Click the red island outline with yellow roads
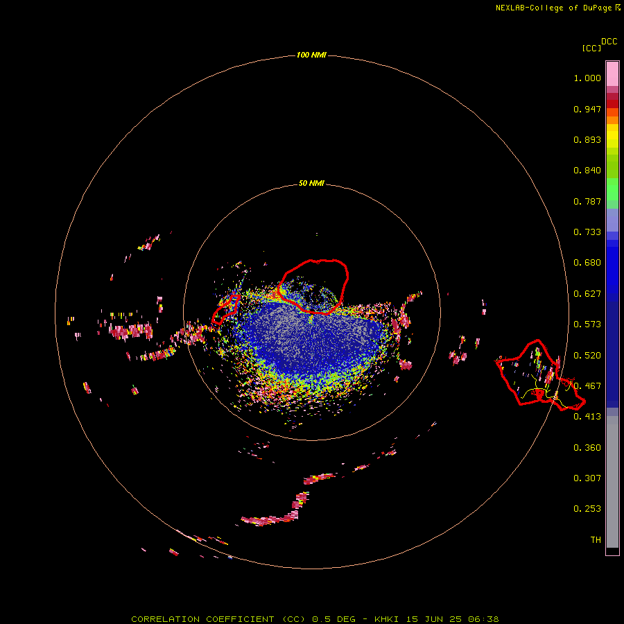 pos(539,375)
